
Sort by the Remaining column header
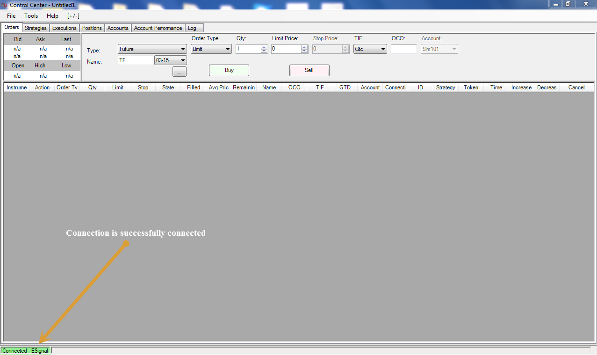click(x=244, y=87)
